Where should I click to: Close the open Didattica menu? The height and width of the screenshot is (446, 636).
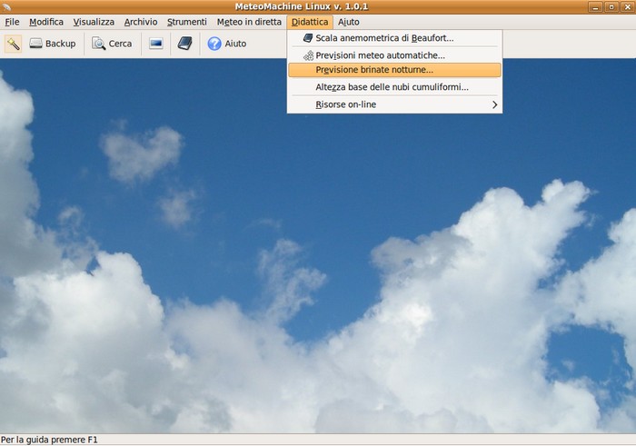pos(310,22)
